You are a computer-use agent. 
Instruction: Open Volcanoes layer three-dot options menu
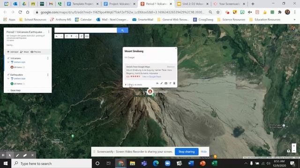[48, 58]
